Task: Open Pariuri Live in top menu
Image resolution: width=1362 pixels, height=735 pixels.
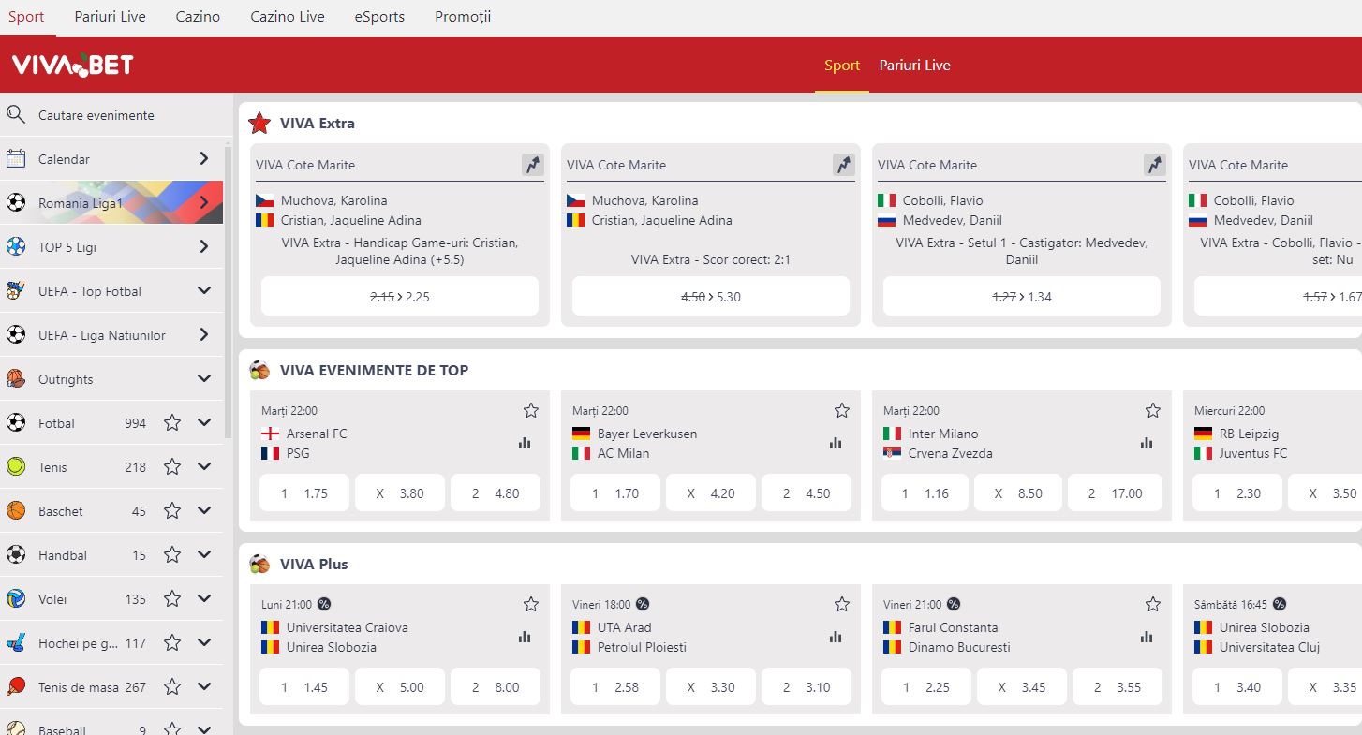Action: 111,17
